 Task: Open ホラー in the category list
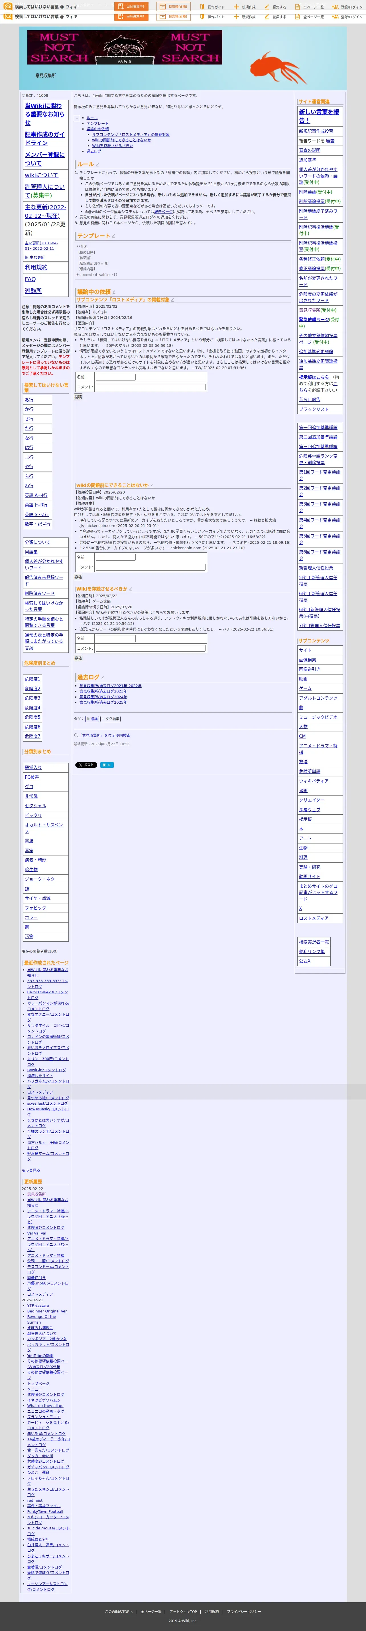31,917
